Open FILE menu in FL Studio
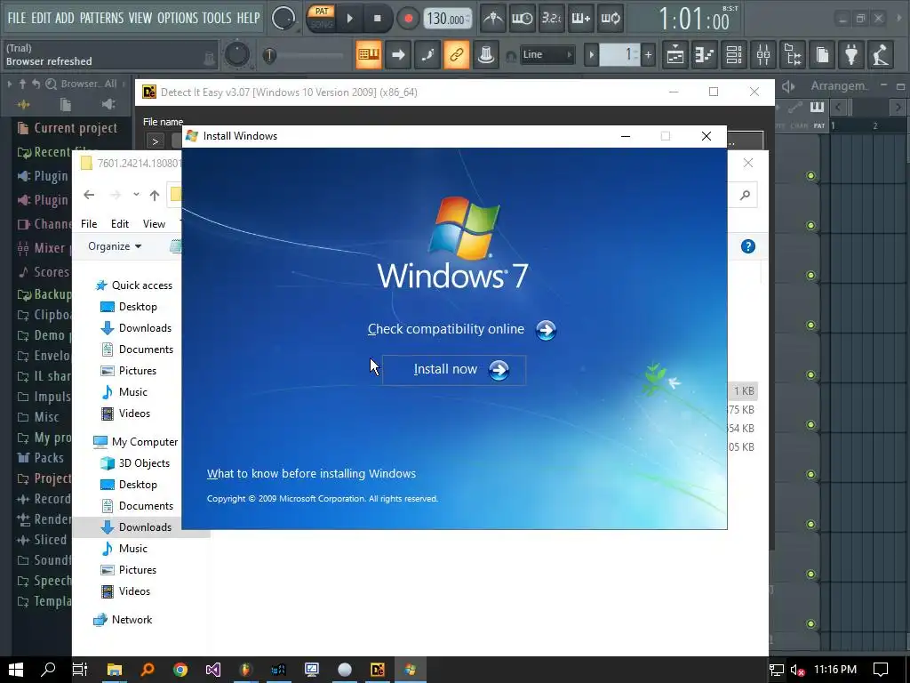Image resolution: width=910 pixels, height=683 pixels. 17,18
